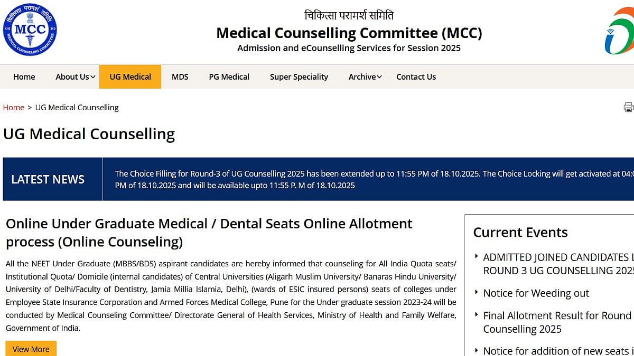Select the UG Medical tab
The height and width of the screenshot is (356, 634).
click(x=130, y=77)
